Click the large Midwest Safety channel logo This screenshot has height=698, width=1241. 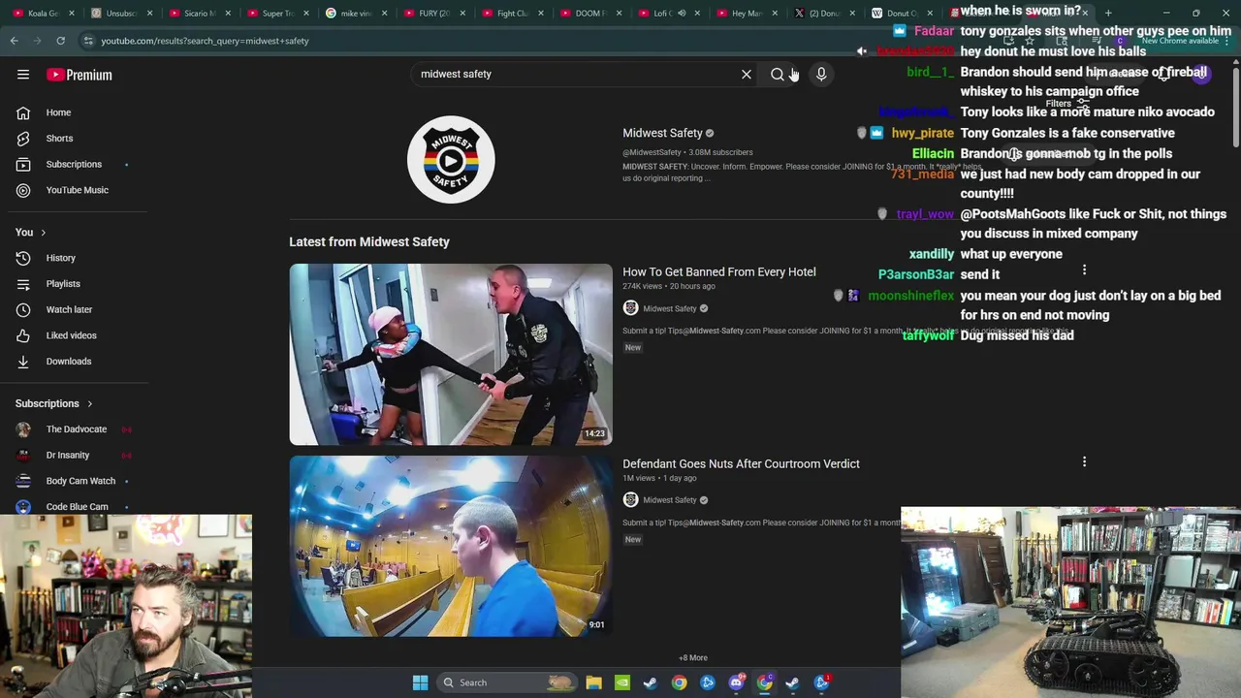pyautogui.click(x=451, y=159)
